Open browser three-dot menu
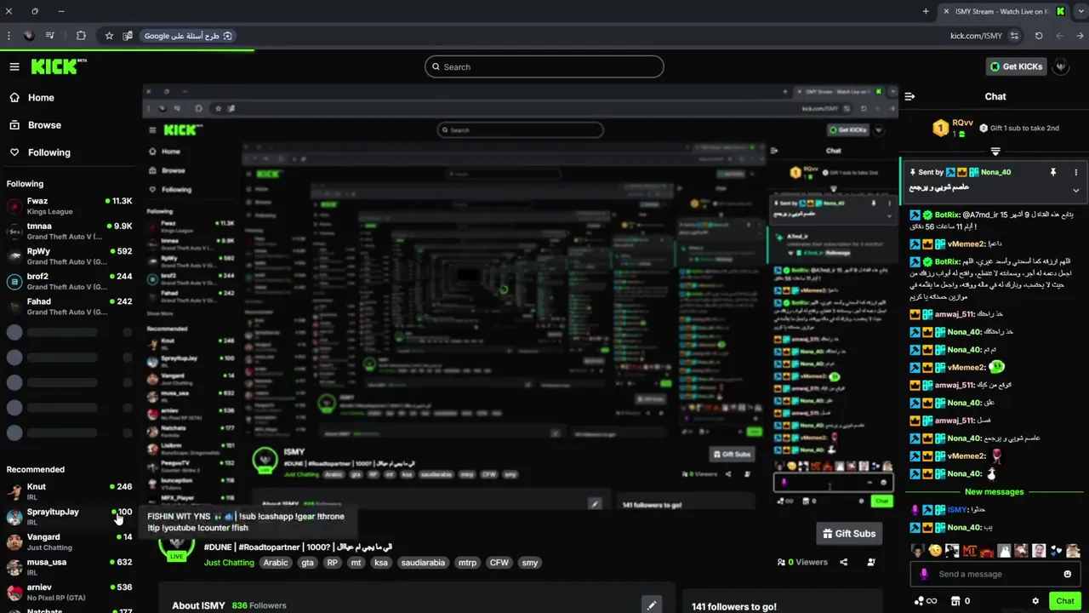This screenshot has height=613, width=1089. 9,36
